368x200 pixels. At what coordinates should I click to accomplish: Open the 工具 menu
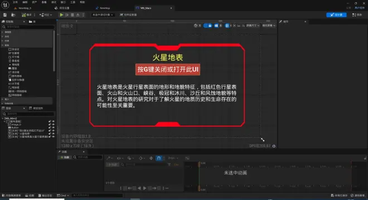[x=72, y=2]
